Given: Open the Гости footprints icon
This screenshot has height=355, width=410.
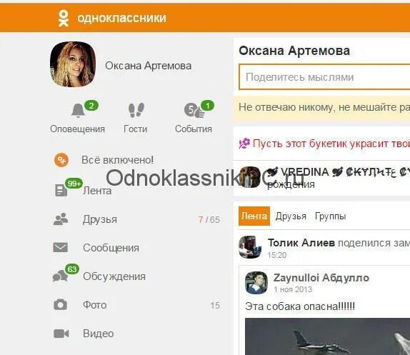Looking at the screenshot, I should (136, 110).
